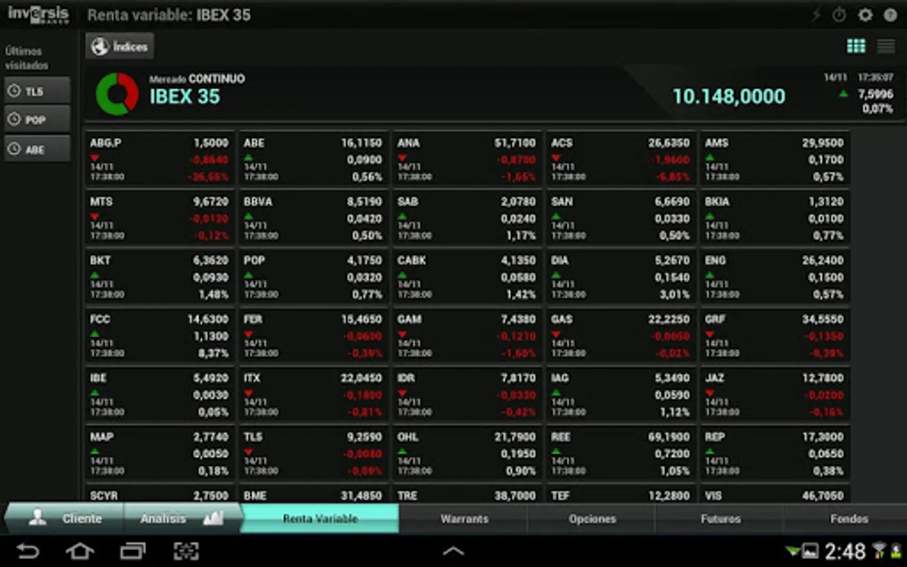Image resolution: width=907 pixels, height=567 pixels.
Task: Expand the bottom bar up chevron
Action: (x=453, y=551)
